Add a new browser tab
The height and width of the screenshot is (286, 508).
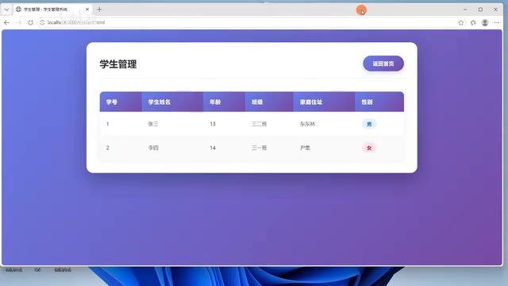point(99,10)
